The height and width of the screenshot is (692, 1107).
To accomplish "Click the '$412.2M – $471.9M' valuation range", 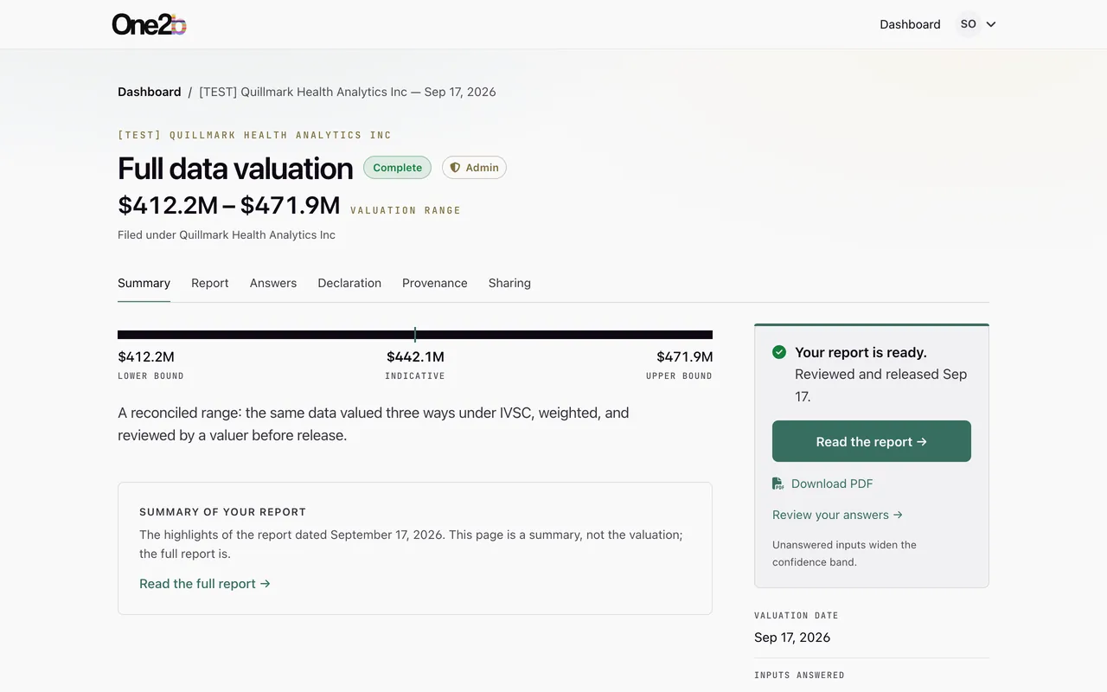I will pyautogui.click(x=229, y=206).
